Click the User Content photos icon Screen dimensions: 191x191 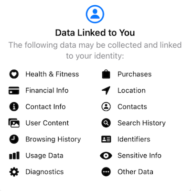[14, 123]
